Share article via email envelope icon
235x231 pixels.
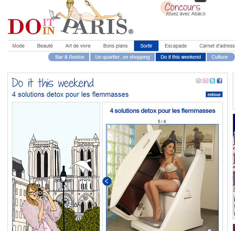[205, 81]
